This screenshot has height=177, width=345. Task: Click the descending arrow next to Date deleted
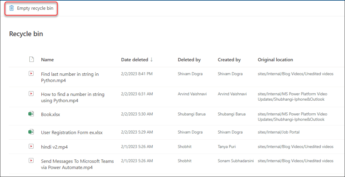pos(152,60)
